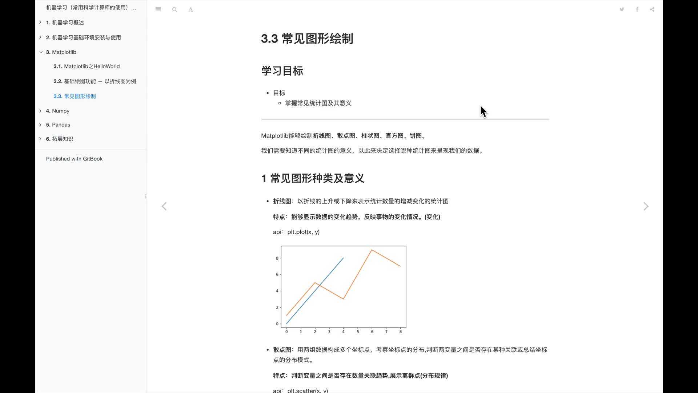This screenshot has width=698, height=393.
Task: Select section 3.3 常见图形绘制
Action: 75,96
